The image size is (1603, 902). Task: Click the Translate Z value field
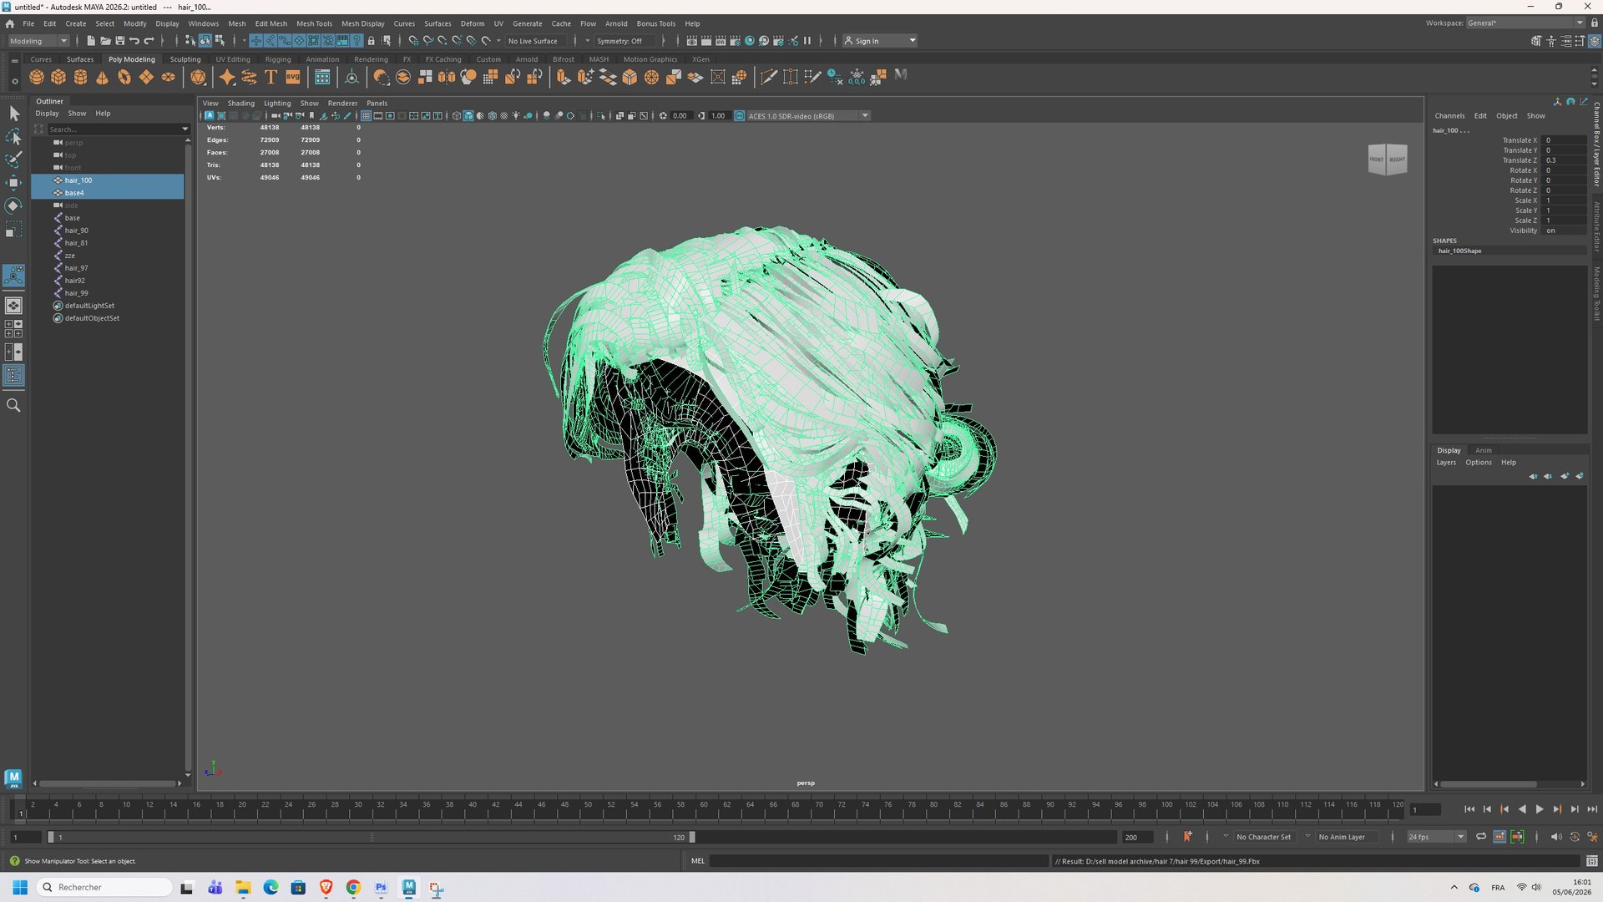[x=1565, y=160]
